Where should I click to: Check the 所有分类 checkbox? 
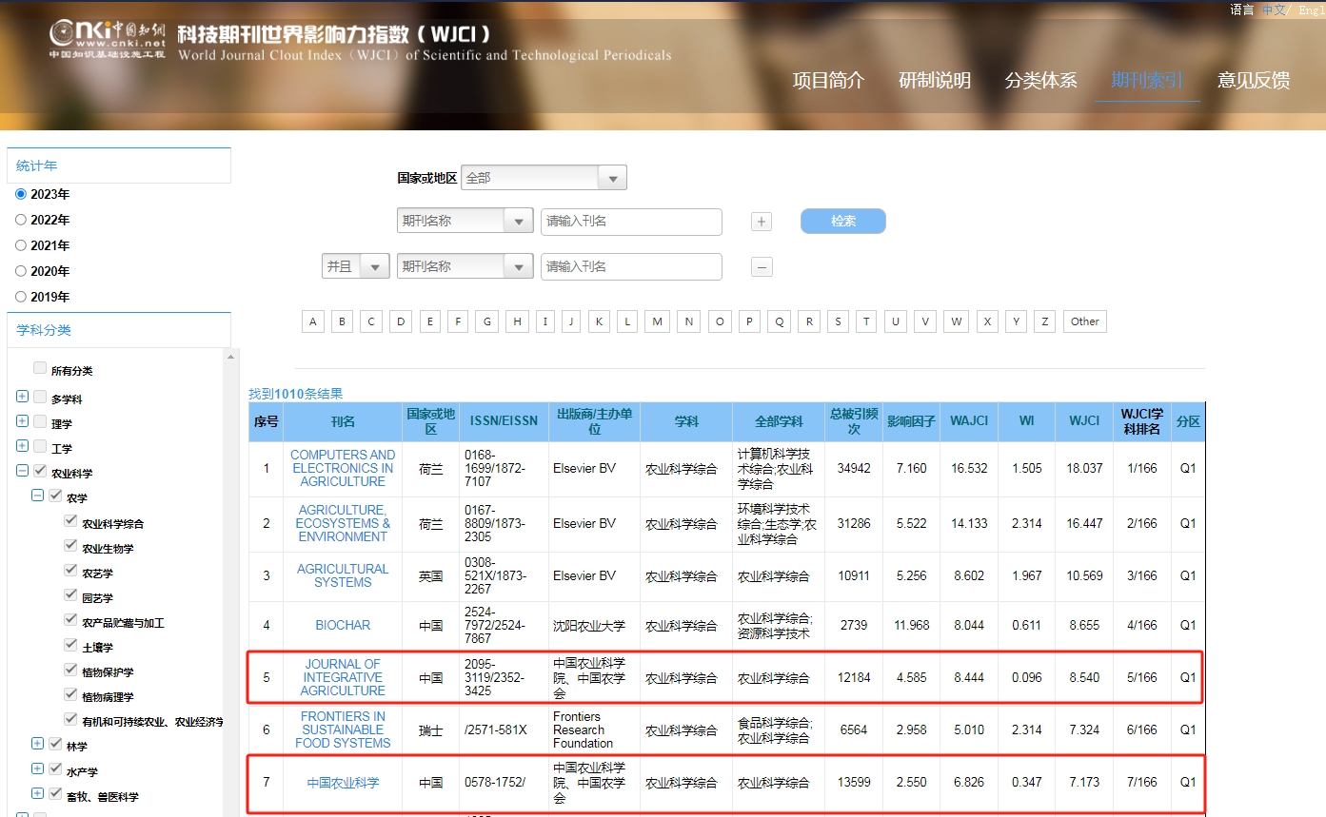[40, 368]
